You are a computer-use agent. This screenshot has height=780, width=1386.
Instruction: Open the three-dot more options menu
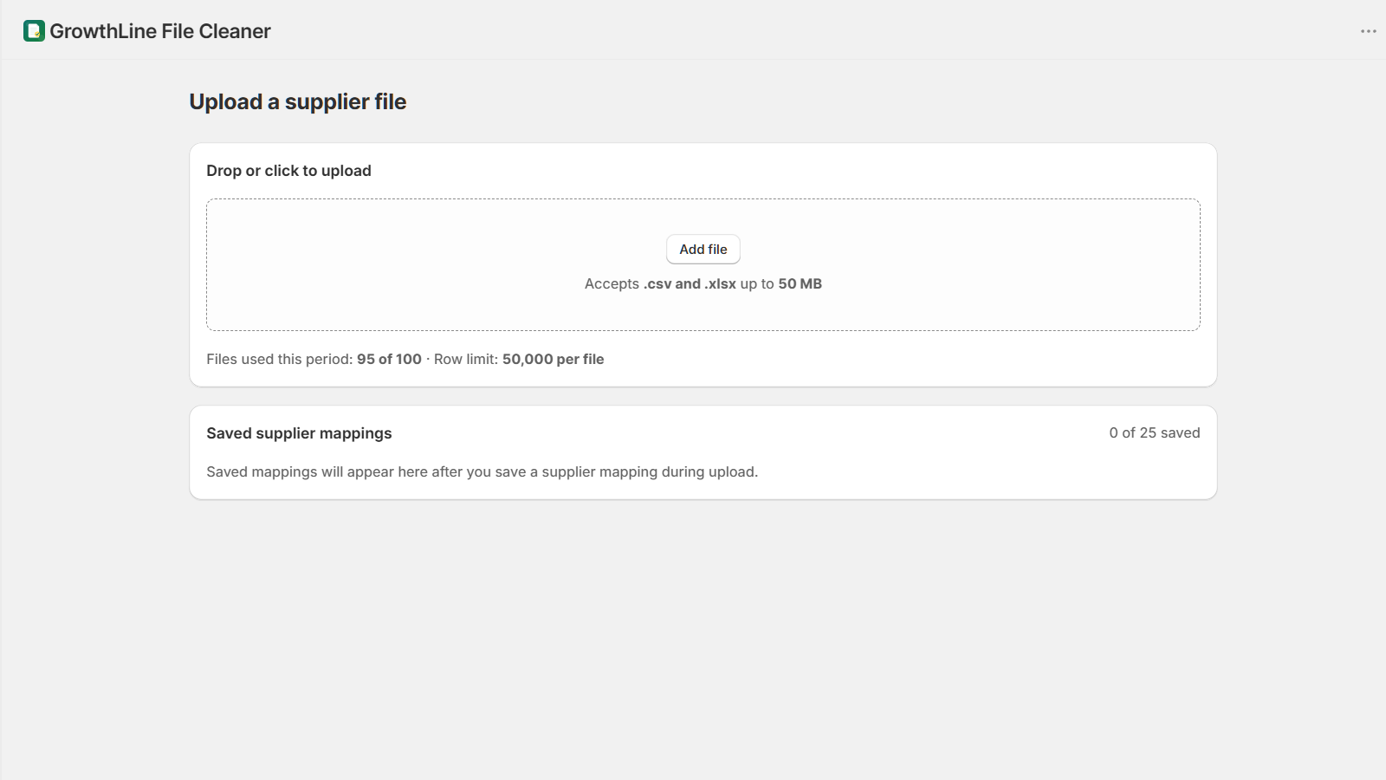[1368, 31]
